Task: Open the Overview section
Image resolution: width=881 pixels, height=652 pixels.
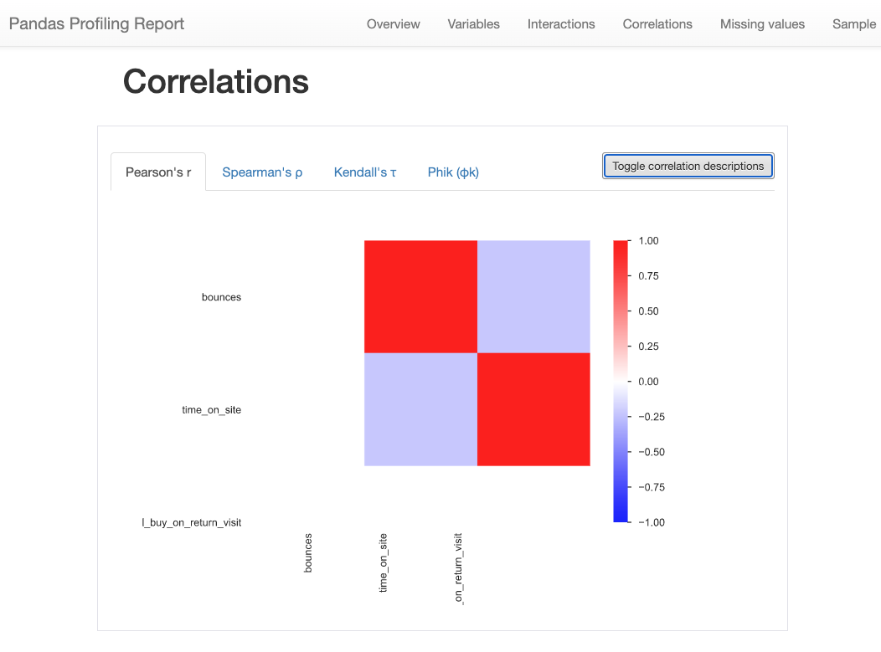Action: tap(394, 24)
